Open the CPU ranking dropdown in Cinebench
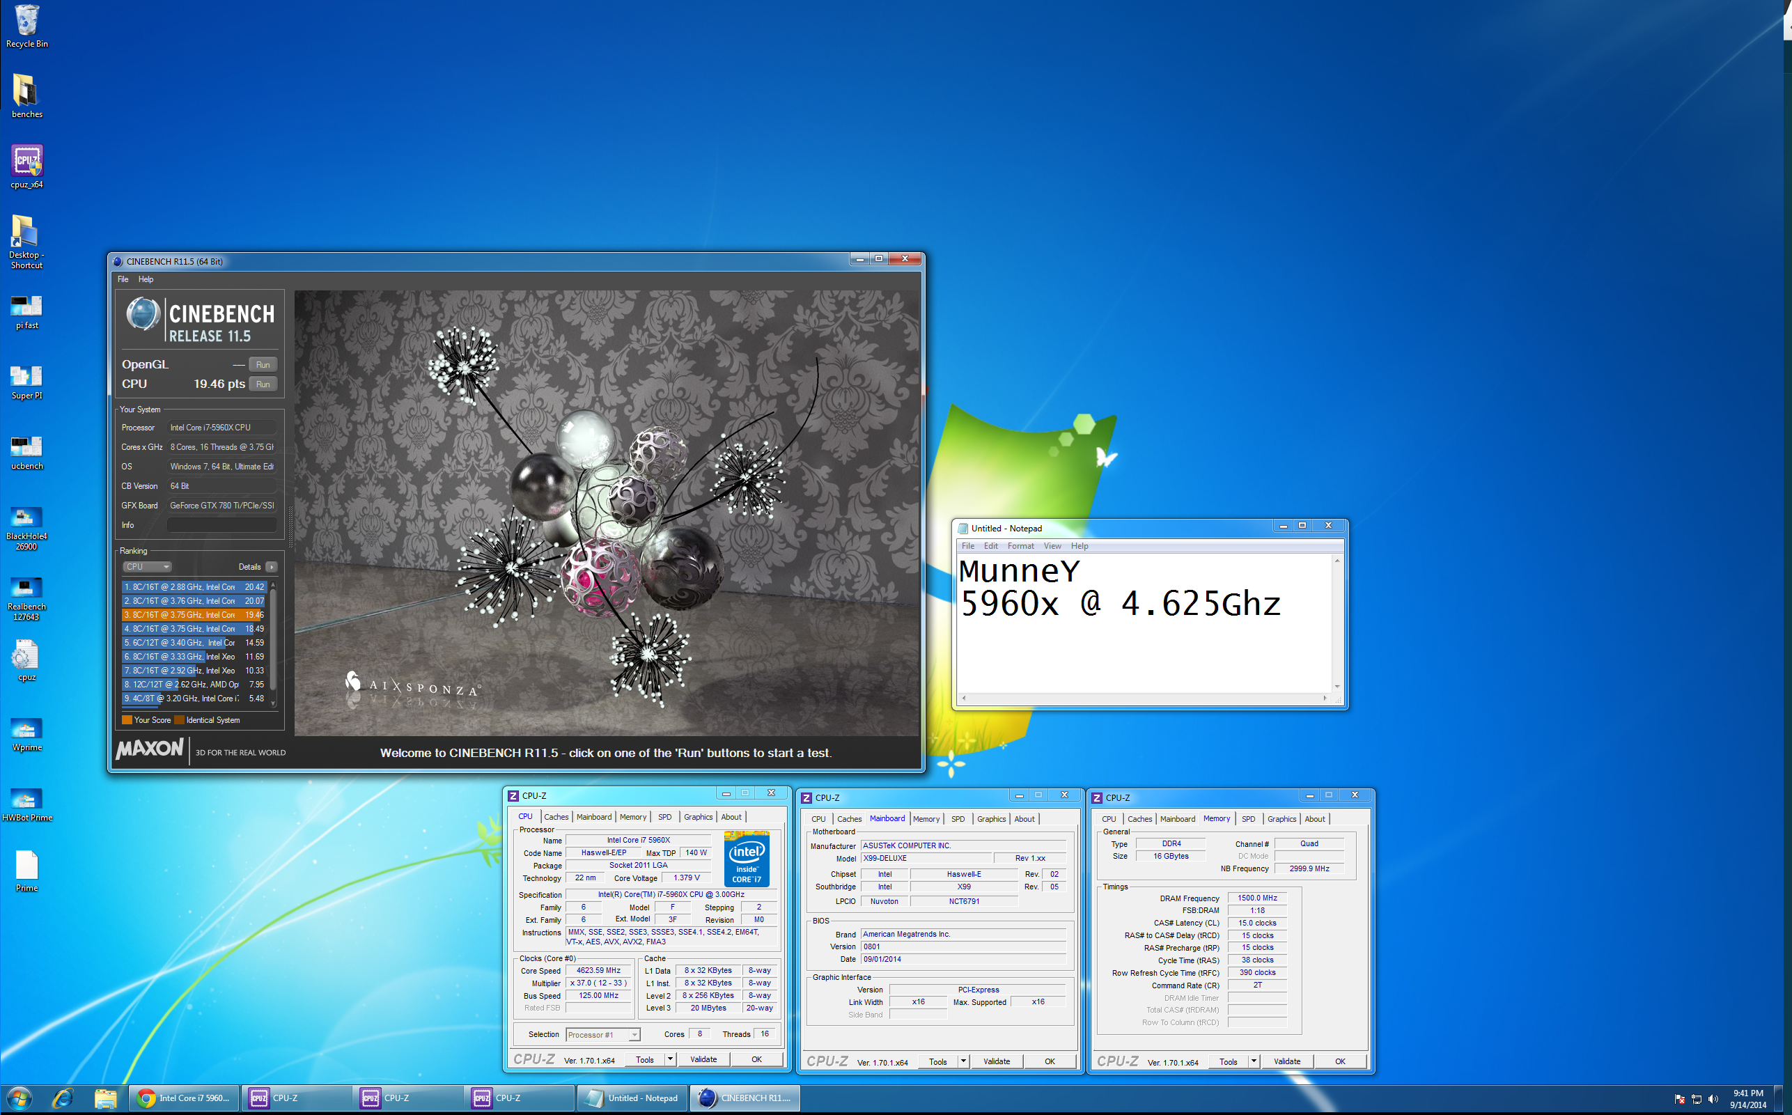Viewport: 1792px width, 1115px height. [x=148, y=567]
